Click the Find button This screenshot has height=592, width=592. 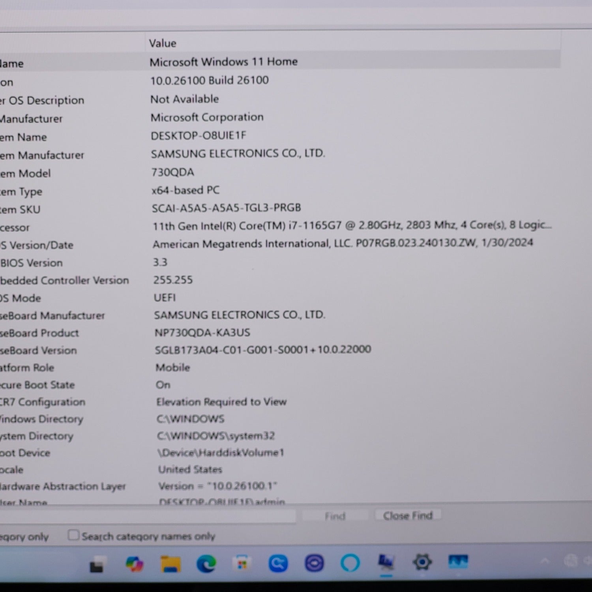[x=335, y=516]
